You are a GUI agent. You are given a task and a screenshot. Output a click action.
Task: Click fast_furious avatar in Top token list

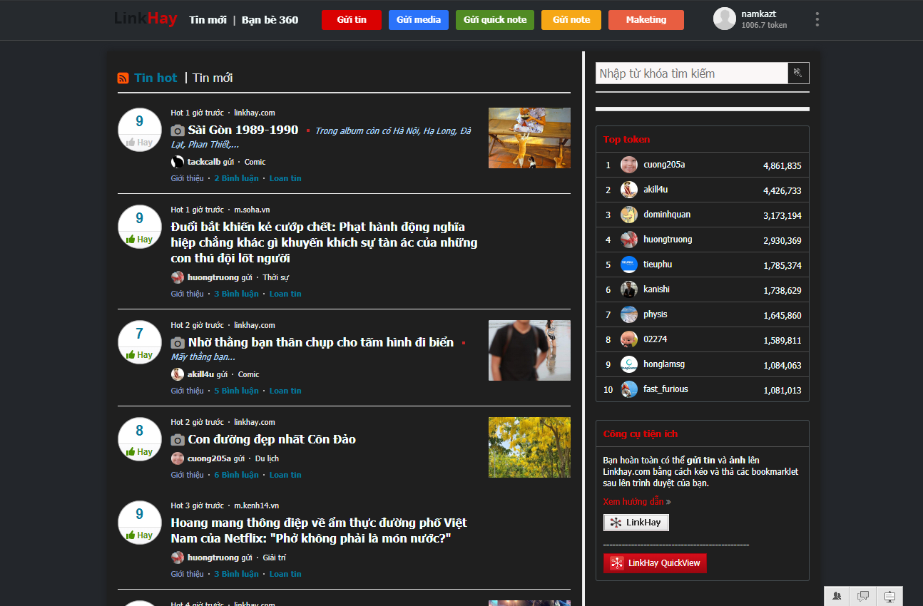tap(629, 389)
